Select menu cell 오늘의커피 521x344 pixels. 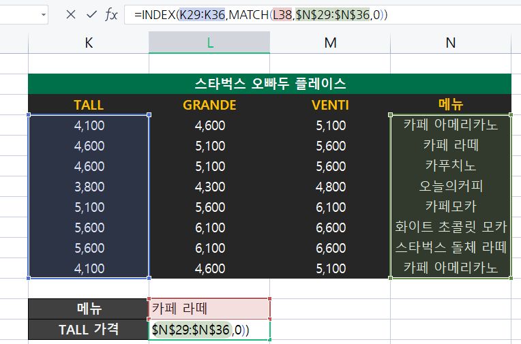click(451, 186)
